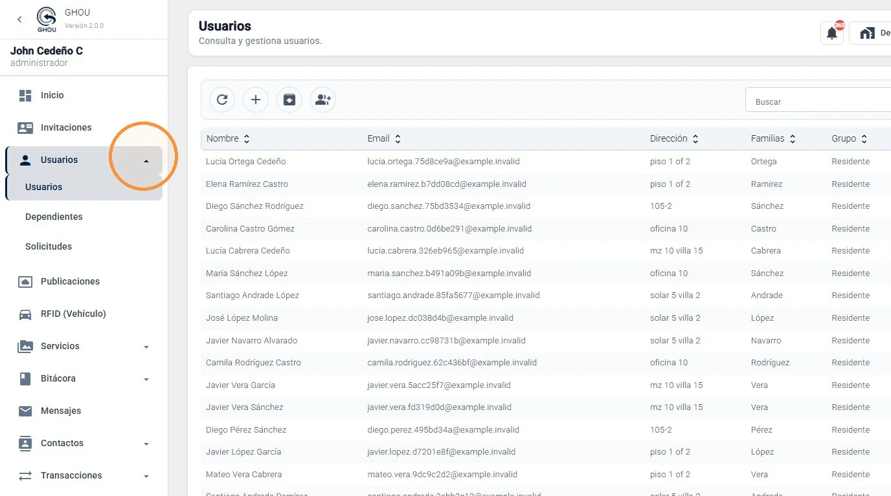Open Publicaciones in the sidebar
Image resolution: width=891 pixels, height=496 pixels.
point(84,281)
